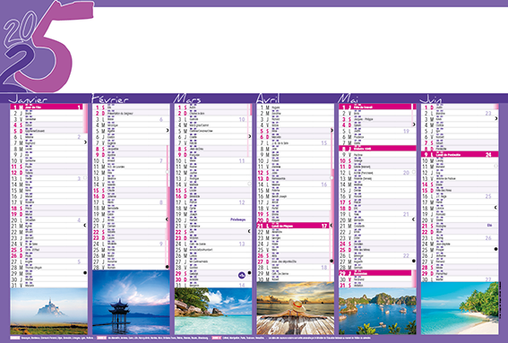Image resolution: width=508 pixels, height=343 pixels.
Task: Select the 31 V row in Janvier
Action: click(49, 285)
